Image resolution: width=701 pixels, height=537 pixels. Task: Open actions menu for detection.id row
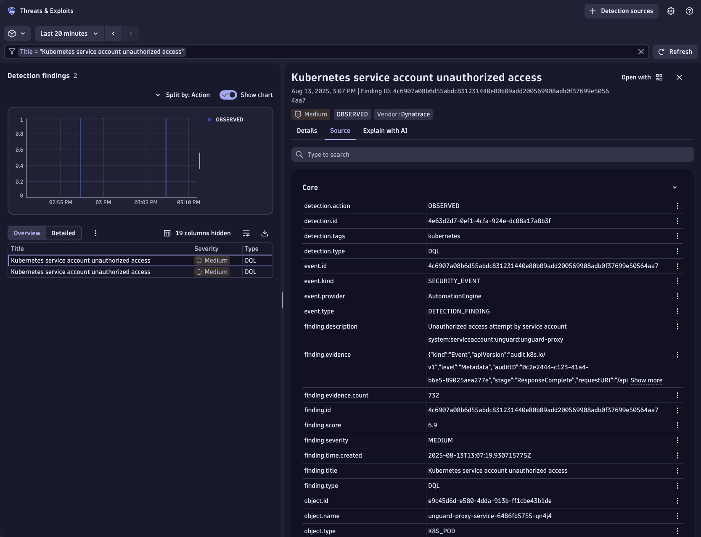pyautogui.click(x=677, y=221)
